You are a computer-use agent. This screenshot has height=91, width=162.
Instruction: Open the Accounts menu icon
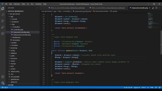(3, 77)
